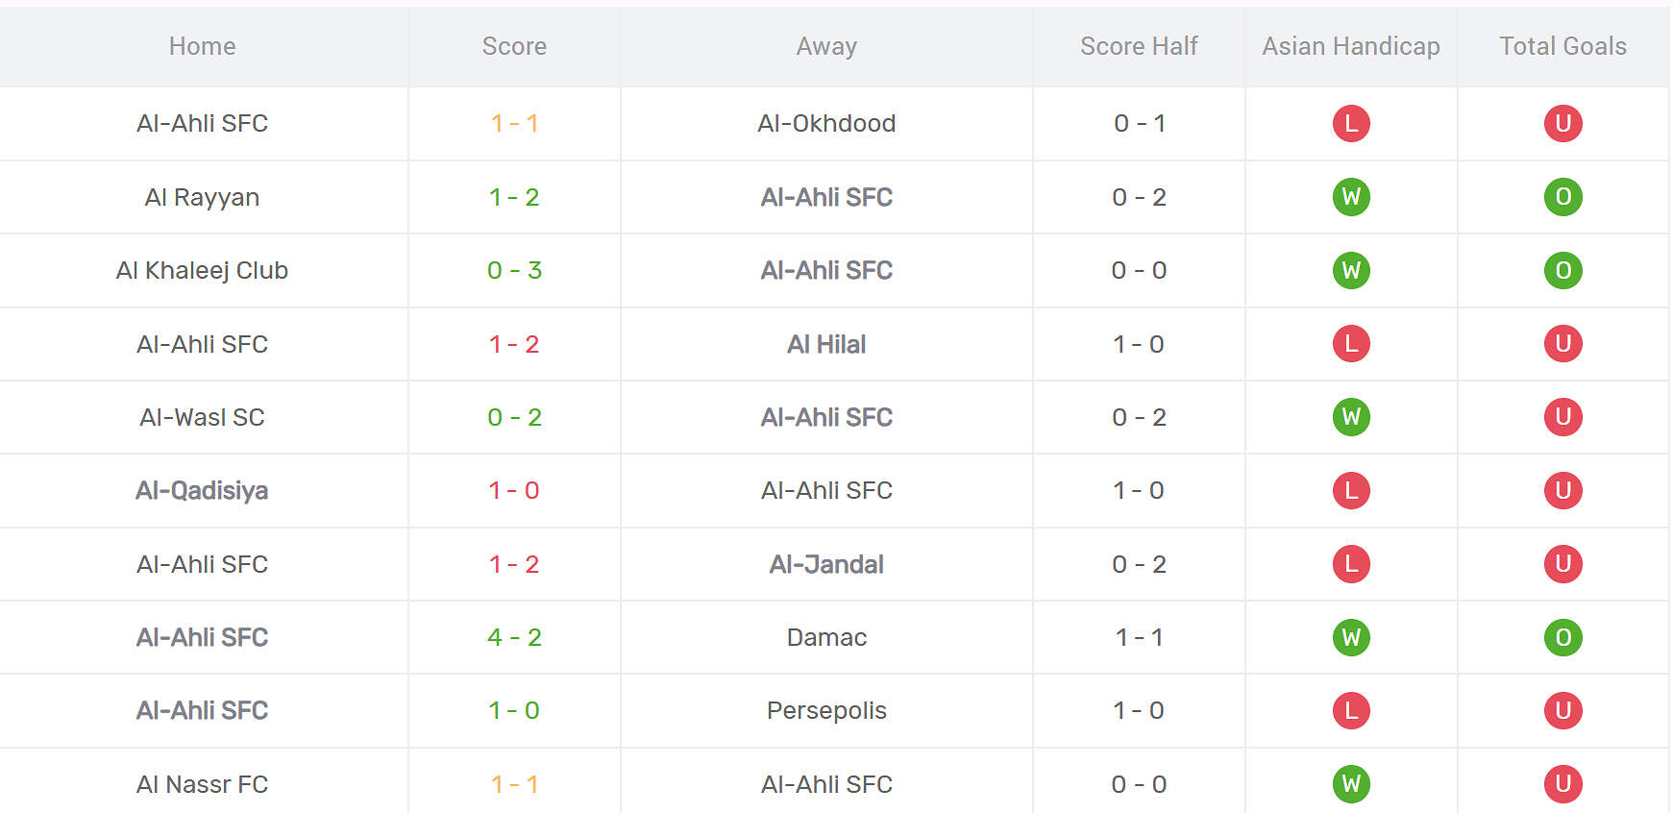The width and height of the screenshot is (1673, 813).
Task: Click the green W handicap badge in Al-Wasl SC row
Action: (1351, 417)
